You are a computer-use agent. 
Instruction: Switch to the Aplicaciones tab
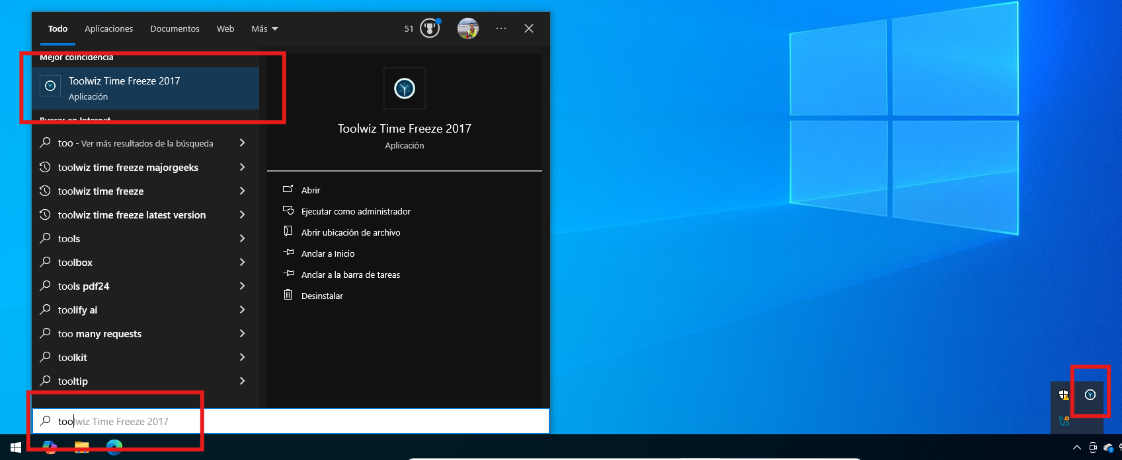pos(108,28)
